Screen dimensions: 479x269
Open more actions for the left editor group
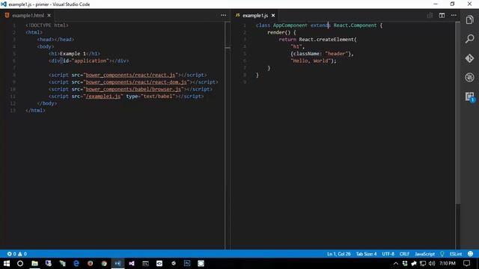(224, 15)
